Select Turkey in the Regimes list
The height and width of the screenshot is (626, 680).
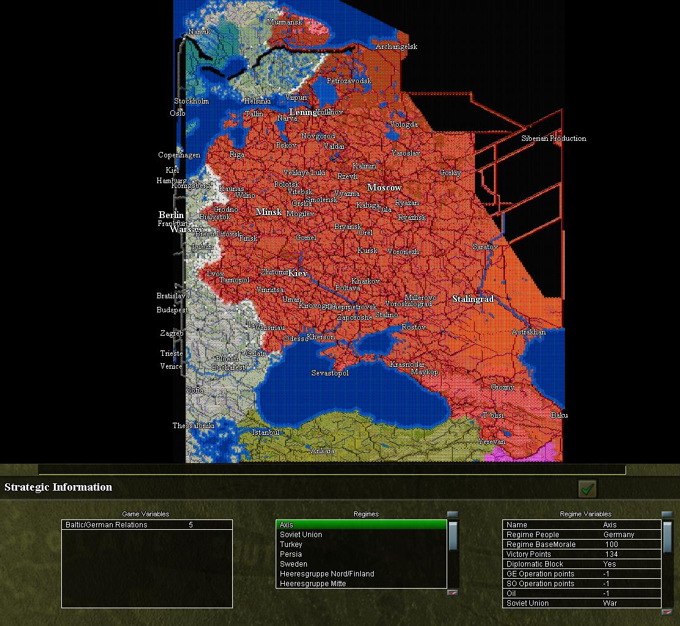pyautogui.click(x=361, y=545)
